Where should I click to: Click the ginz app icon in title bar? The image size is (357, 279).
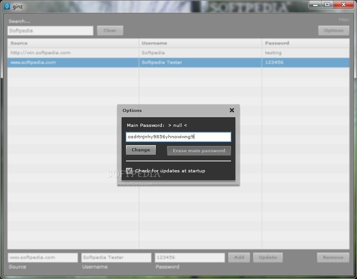click(7, 6)
